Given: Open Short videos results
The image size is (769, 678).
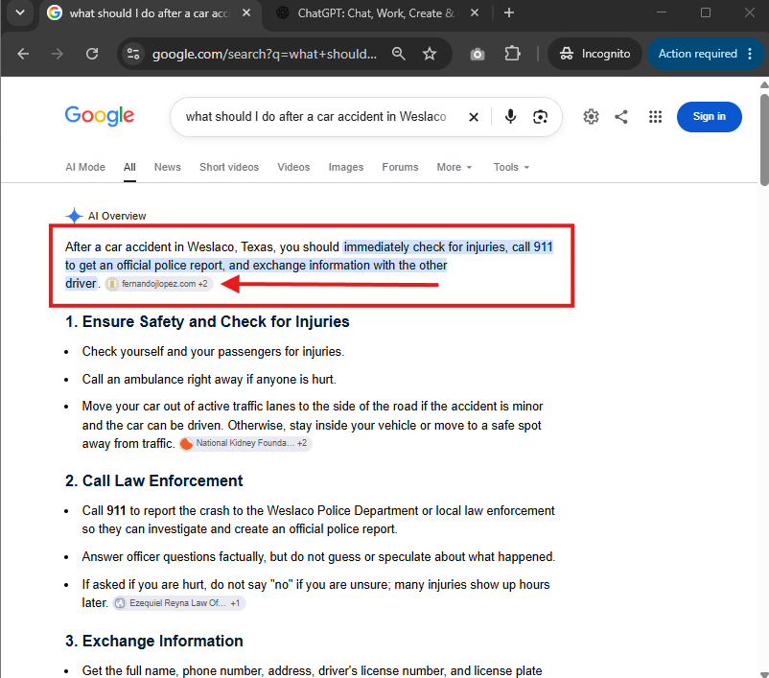Looking at the screenshot, I should coord(229,167).
